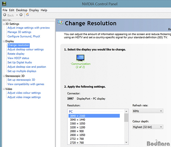This screenshot has width=171, height=147.
Task: Open Set Up Digital Audio
Action: 20,62
